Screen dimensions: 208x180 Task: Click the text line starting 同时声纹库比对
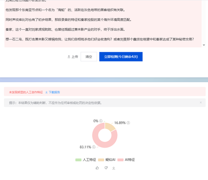point(69,19)
